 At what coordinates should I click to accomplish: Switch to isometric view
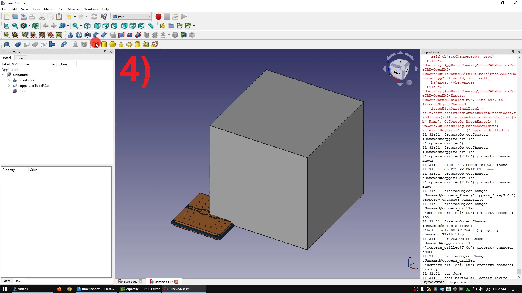pyautogui.click(x=87, y=26)
